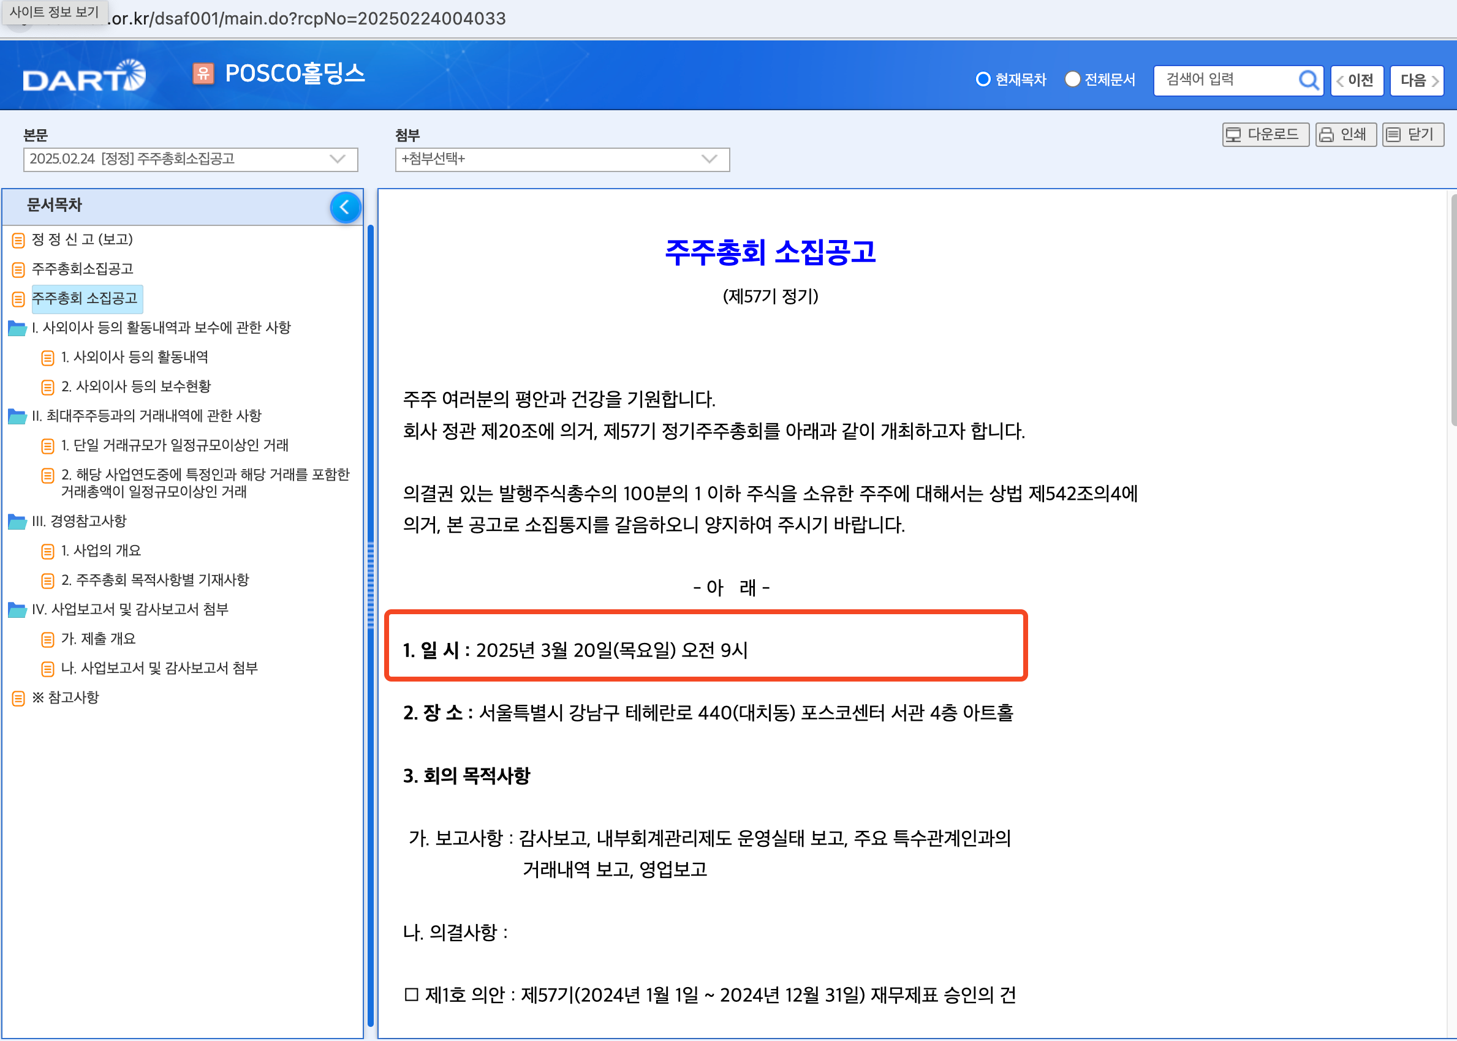Click the document icon beside 참고사항
Viewport: 1457px width, 1041px height.
tap(18, 698)
